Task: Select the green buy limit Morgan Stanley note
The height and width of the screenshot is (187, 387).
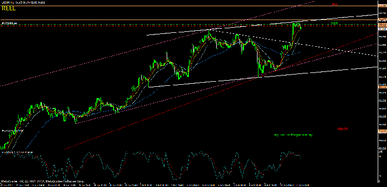Action: pos(293,135)
